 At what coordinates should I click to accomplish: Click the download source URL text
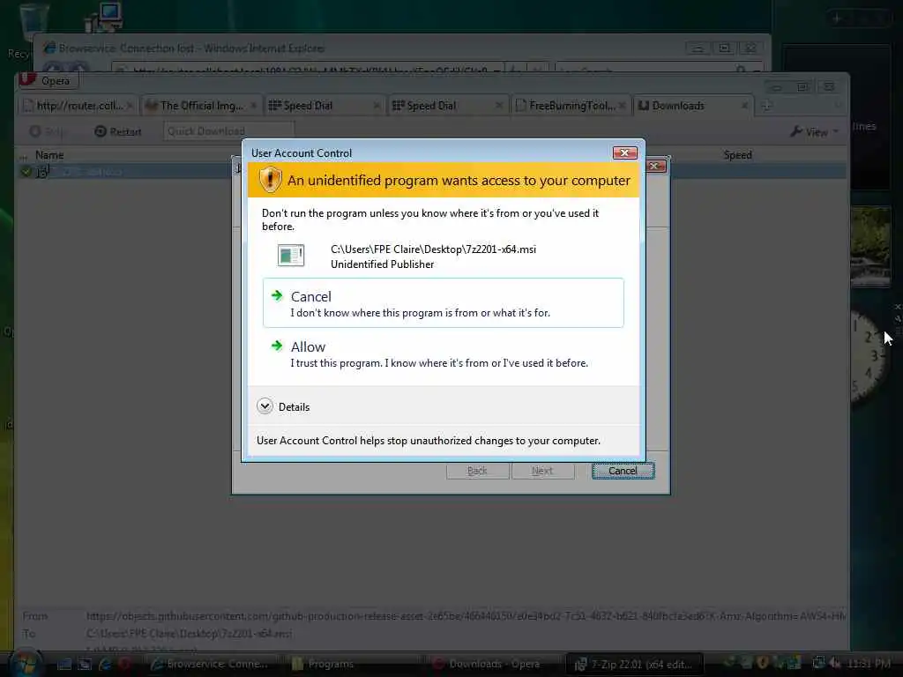click(x=466, y=616)
